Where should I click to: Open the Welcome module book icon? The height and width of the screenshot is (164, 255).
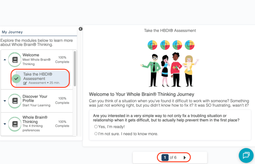tap(15, 60)
